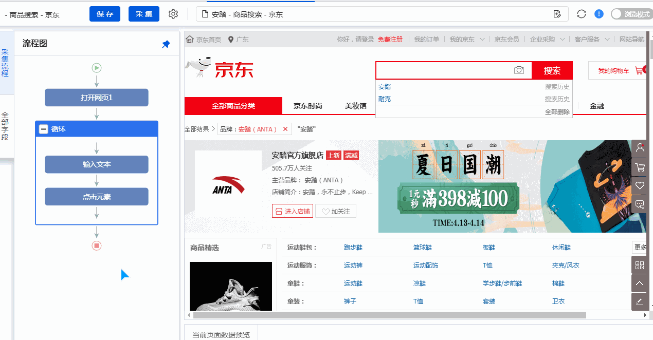Click the heart favorites icon in the right sidebar
653x340 pixels.
640,185
